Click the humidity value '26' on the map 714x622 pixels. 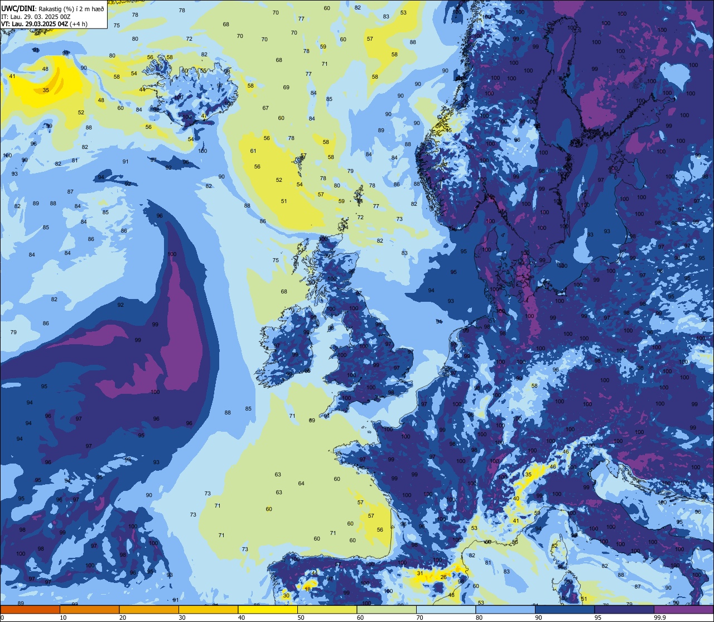[x=443, y=577]
